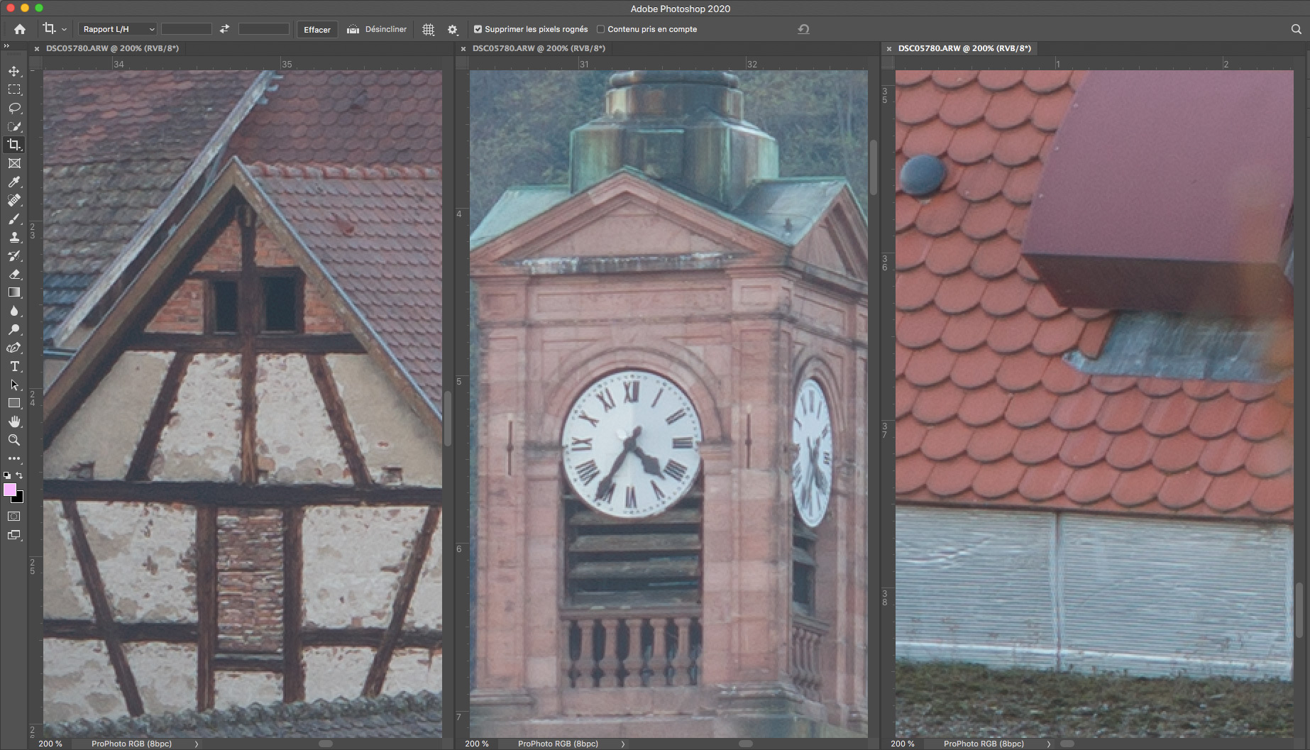Select the Zoom tool in toolbar
The width and height of the screenshot is (1310, 750).
coord(14,440)
